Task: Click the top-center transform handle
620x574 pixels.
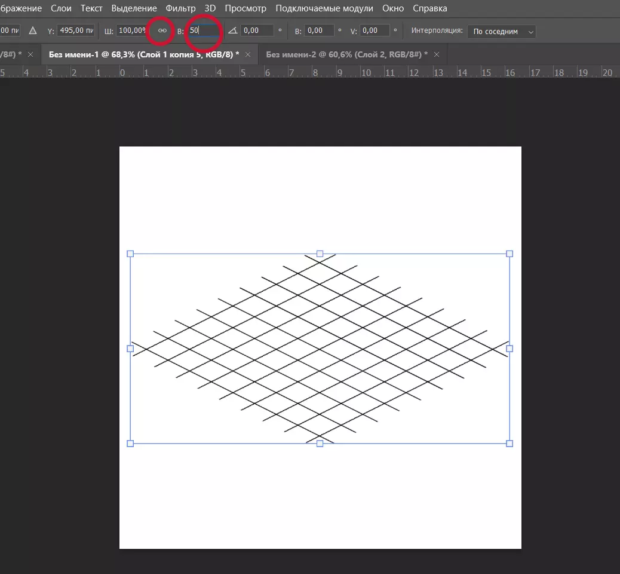Action: coord(320,254)
